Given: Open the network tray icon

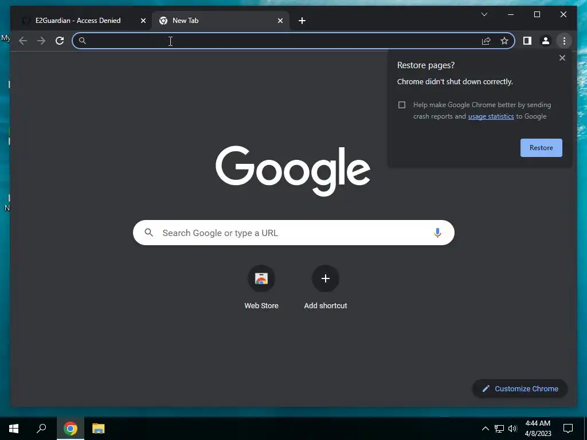Looking at the screenshot, I should [x=499, y=429].
